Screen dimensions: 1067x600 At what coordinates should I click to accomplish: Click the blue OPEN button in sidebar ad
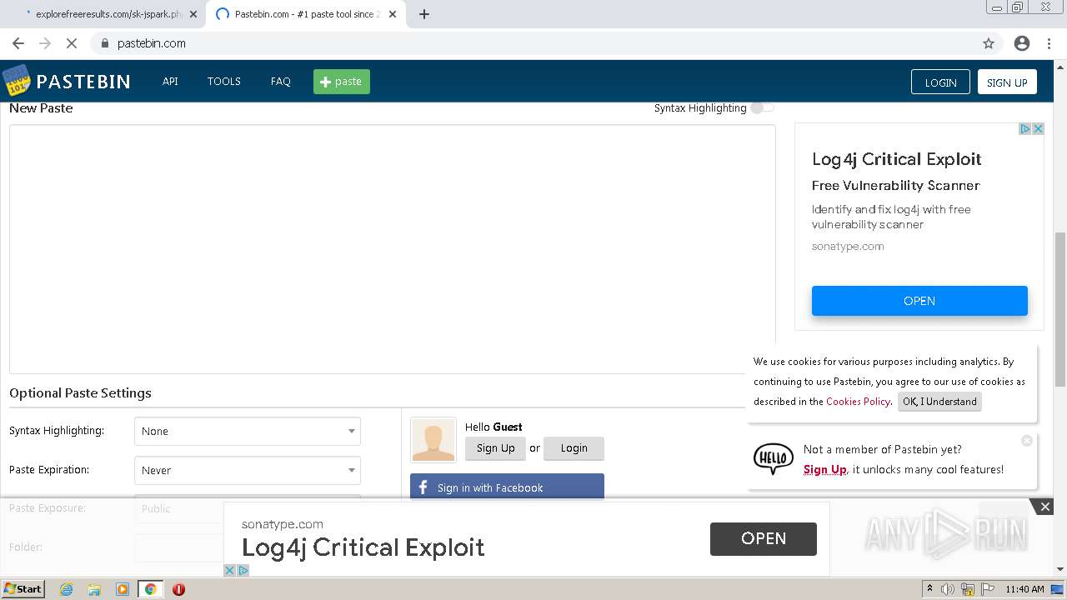pos(919,301)
